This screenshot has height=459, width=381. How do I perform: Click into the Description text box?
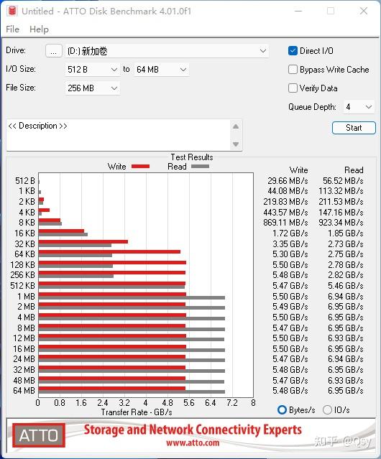tap(119, 135)
